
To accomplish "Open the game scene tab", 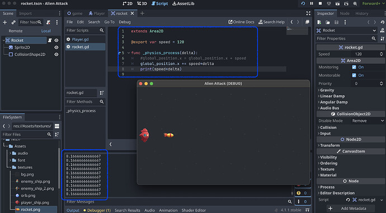I will point(75,13).
